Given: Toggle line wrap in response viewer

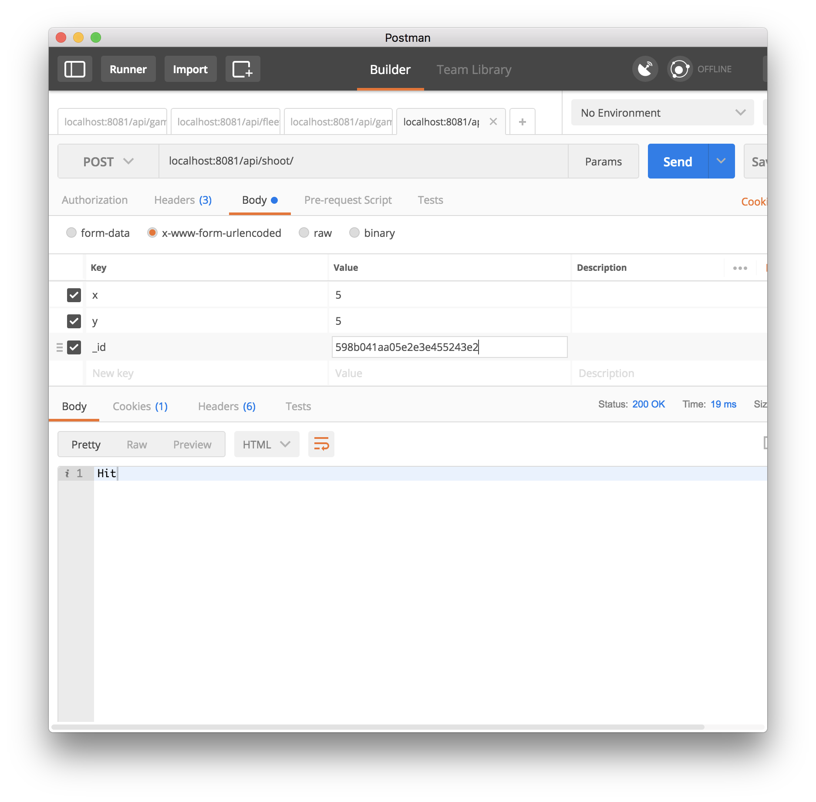Looking at the screenshot, I should tap(321, 444).
